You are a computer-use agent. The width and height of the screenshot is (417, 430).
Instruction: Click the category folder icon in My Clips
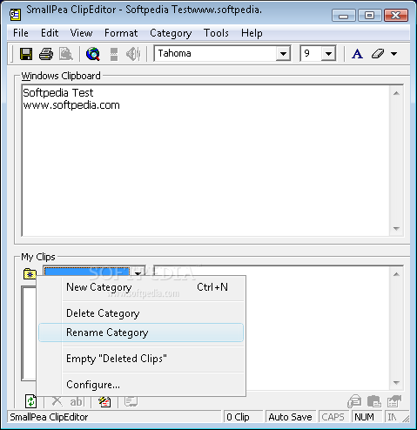[30, 273]
